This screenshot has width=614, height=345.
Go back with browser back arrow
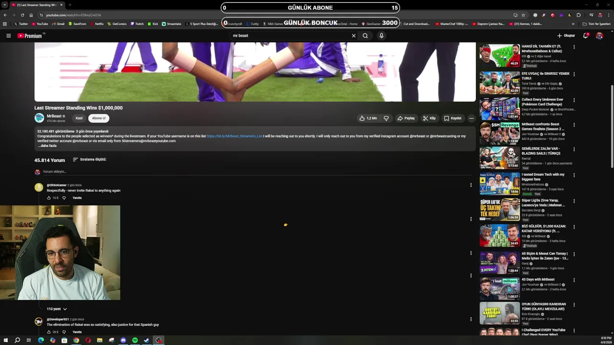[5, 15]
